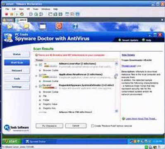Click the Cancel button

(x=76, y=126)
